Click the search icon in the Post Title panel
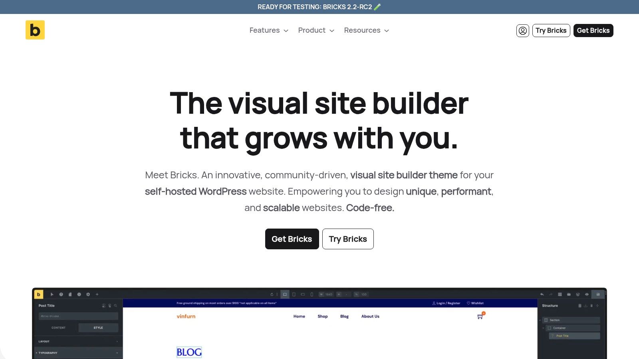639x359 pixels. [x=115, y=306]
